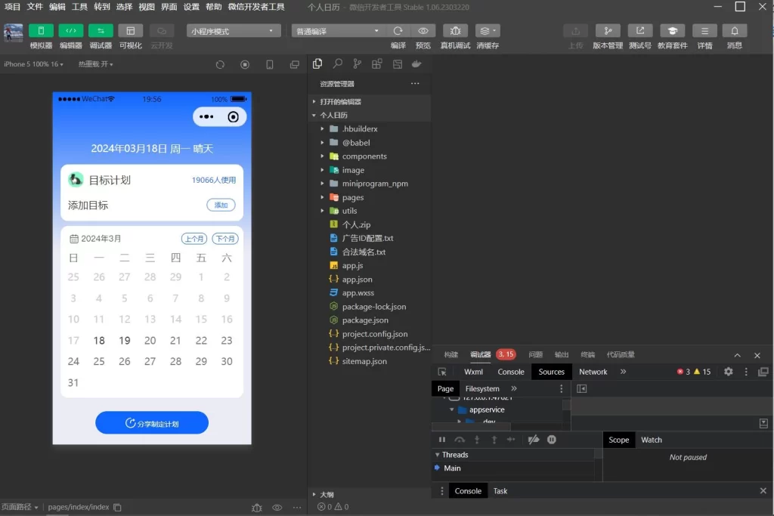This screenshot has width=774, height=516.
Task: Switch to the Network debugger tab
Action: [593, 371]
